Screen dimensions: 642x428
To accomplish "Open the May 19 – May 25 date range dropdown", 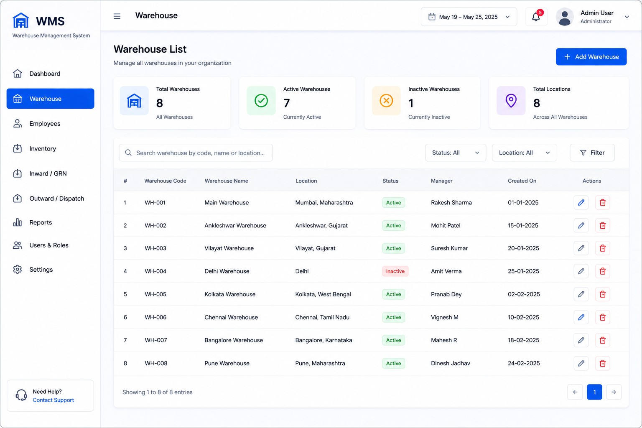I will (469, 17).
